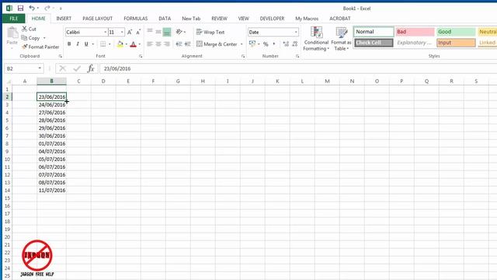Confirm entry with checkmark icon
This screenshot has width=497, height=280.
point(77,68)
